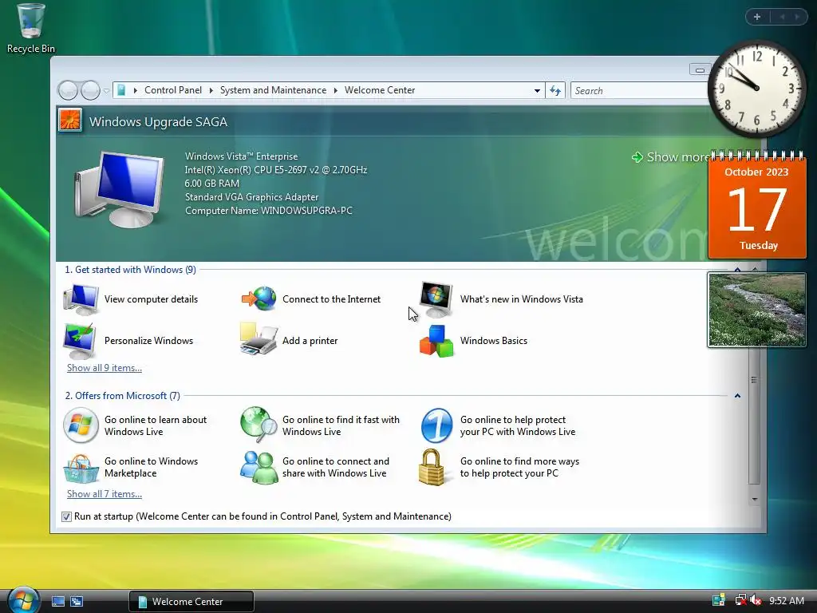817x613 pixels.
Task: Click the taskbar clock showing 9:52 AM
Action: (786, 601)
